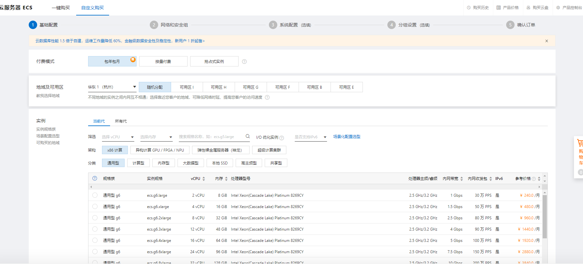
Task: Select 可用区 G zone option
Action: 251,87
